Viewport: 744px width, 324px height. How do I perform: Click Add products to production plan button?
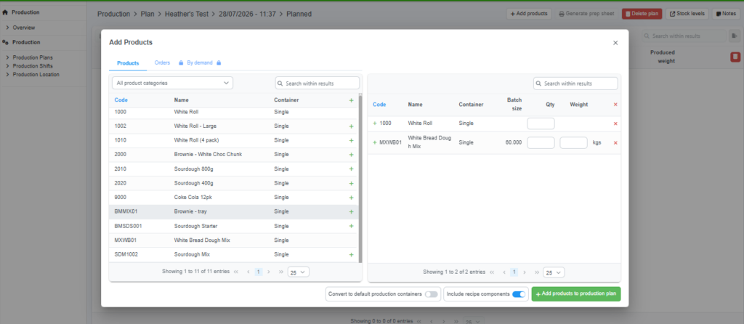pos(576,294)
